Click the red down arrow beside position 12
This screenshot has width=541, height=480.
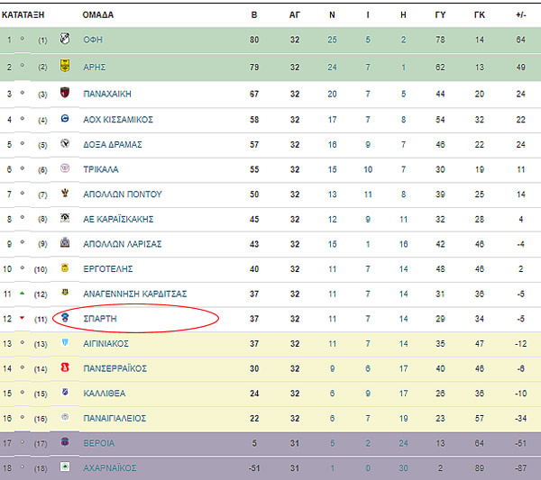point(22,318)
